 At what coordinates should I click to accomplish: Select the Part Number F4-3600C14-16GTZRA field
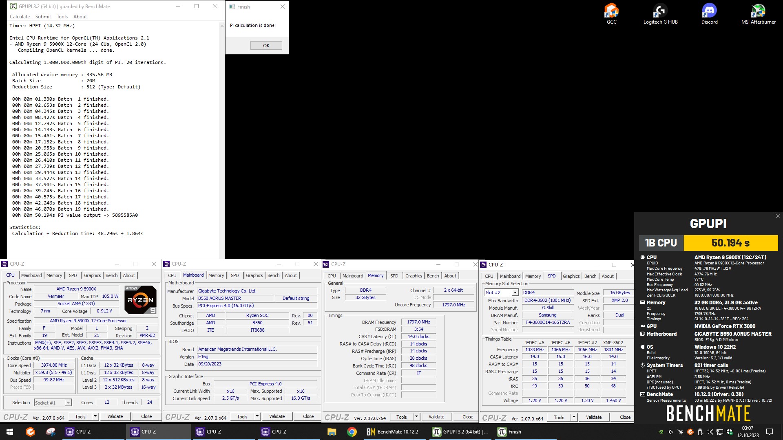point(547,322)
